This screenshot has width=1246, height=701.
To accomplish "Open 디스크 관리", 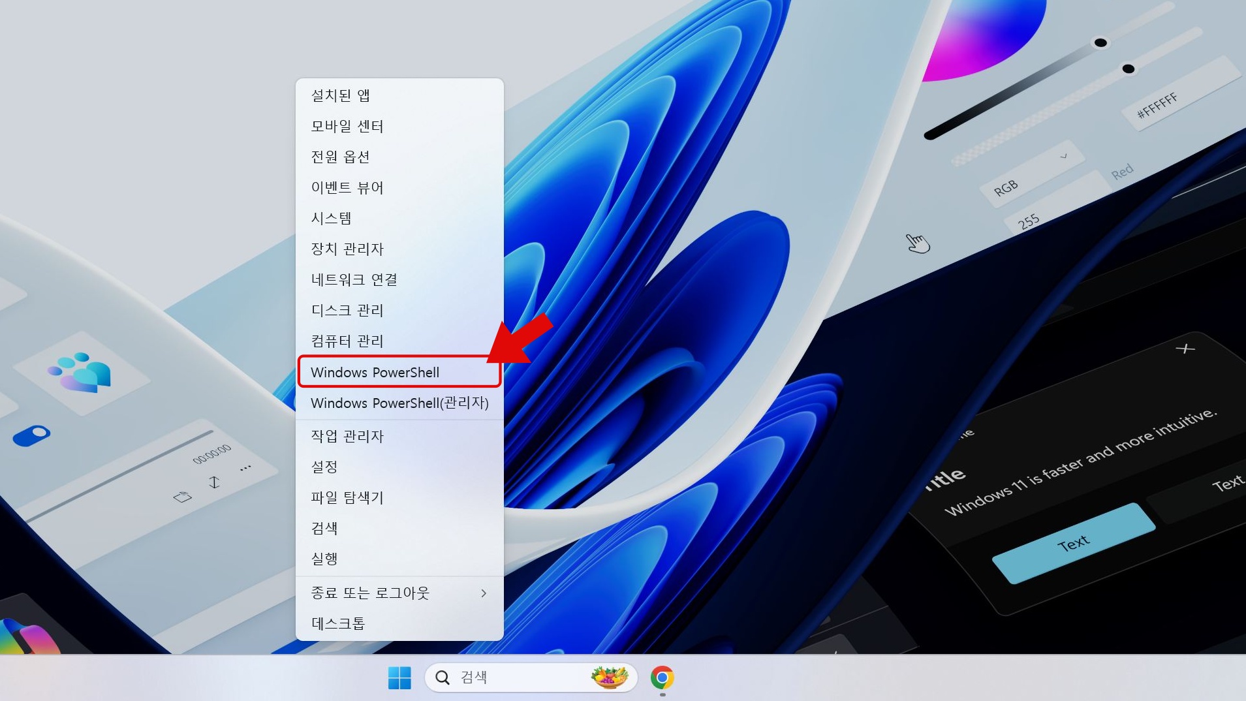I will (x=347, y=310).
